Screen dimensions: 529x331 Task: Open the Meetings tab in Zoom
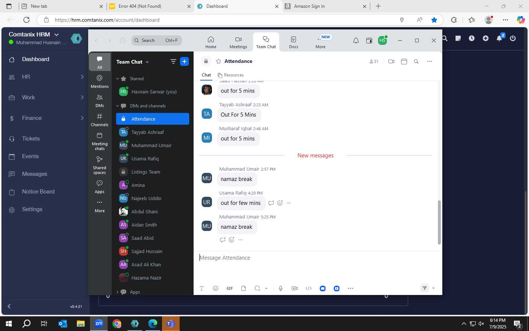tap(238, 42)
